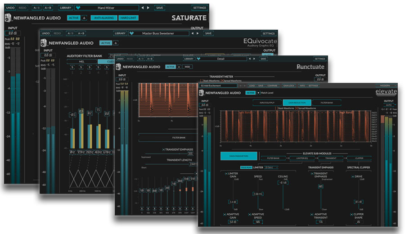
Task: Solo band 3 in EQuivocate
Action: point(90,67)
